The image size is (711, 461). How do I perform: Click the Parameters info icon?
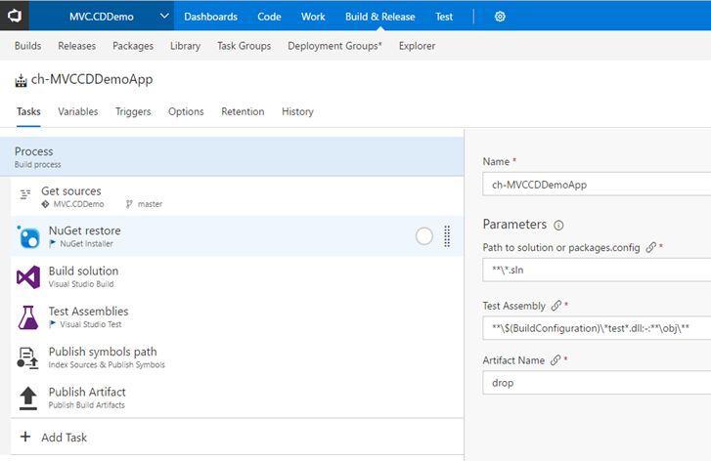(x=558, y=225)
